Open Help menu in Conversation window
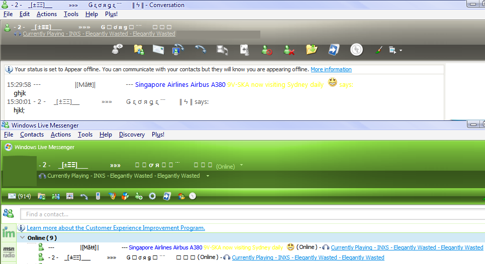The width and height of the screenshot is (485, 264). click(91, 14)
